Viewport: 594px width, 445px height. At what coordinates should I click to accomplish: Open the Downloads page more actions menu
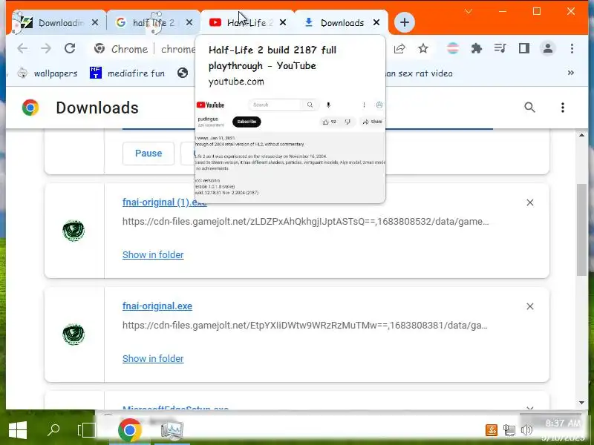tap(563, 108)
